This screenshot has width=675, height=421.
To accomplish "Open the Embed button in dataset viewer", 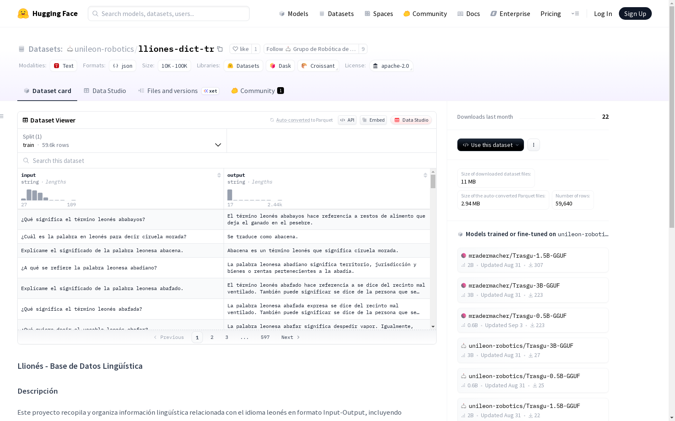I will click(x=373, y=120).
